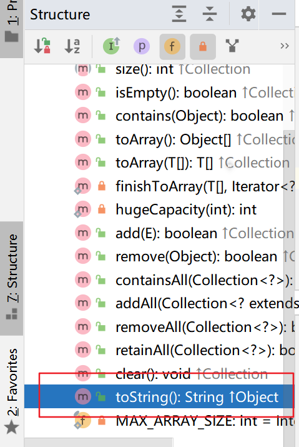The height and width of the screenshot is (447, 299).
Task: Toggle Show Fields orange f icon
Action: click(172, 46)
